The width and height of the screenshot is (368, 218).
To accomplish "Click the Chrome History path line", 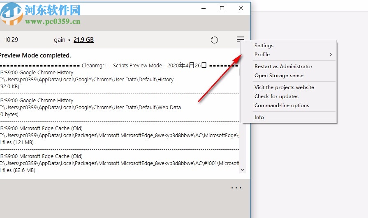I will 87,80.
